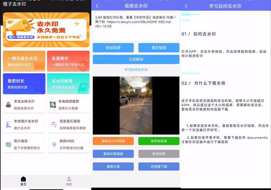Switch to the 我的 profile tab

[x=69, y=181]
